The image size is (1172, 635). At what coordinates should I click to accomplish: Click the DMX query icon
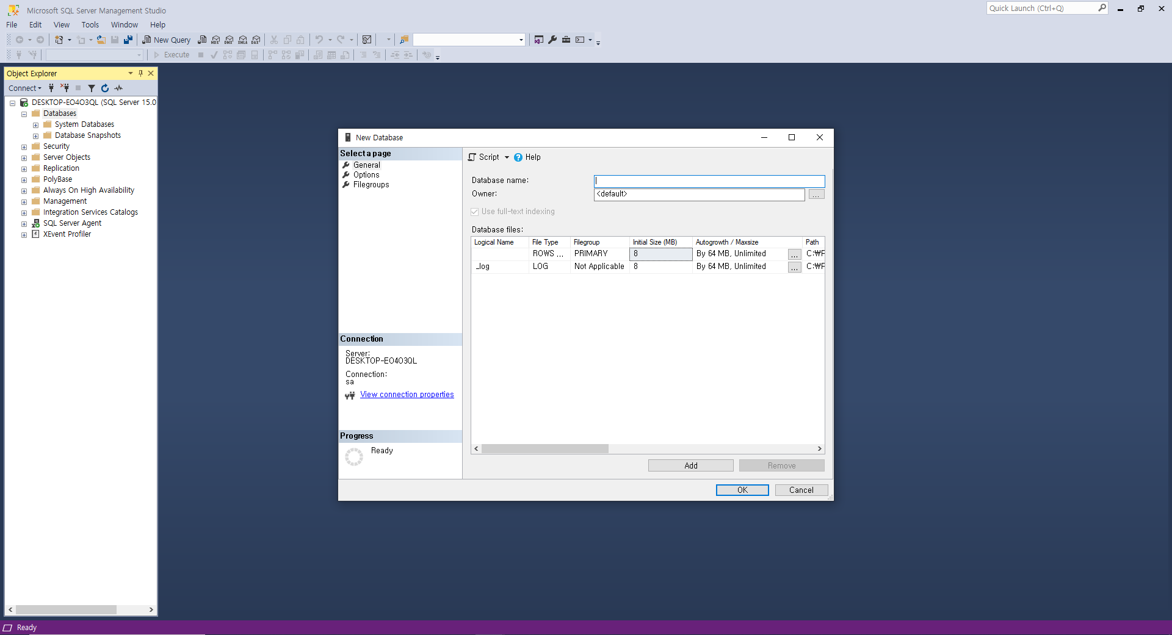[x=229, y=40]
